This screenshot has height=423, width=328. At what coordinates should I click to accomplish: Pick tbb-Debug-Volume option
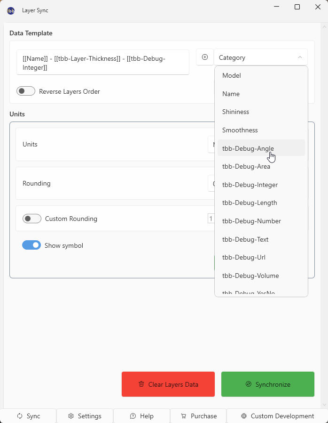coord(261,276)
